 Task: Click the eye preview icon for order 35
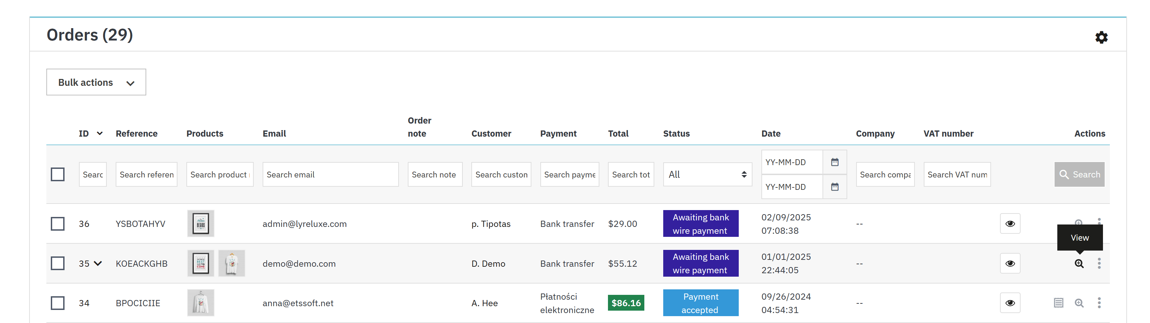(1010, 263)
